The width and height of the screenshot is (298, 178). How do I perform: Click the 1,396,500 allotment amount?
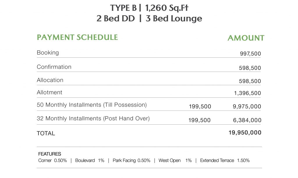(x=247, y=93)
